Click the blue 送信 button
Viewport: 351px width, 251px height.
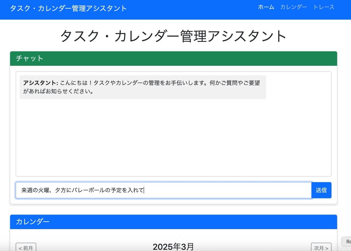(x=321, y=190)
